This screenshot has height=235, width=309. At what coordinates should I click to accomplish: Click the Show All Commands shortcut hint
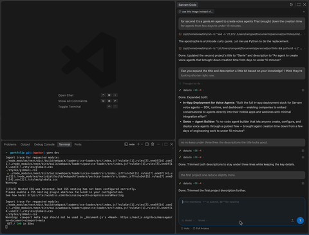click(x=73, y=101)
